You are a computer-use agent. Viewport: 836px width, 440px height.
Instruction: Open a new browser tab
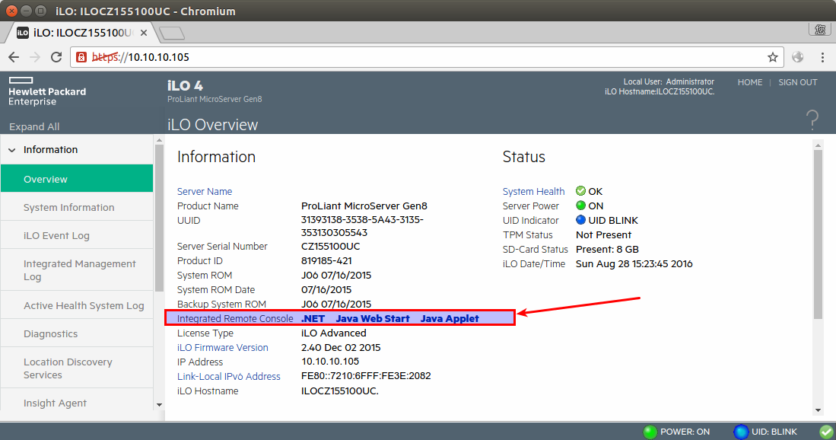[172, 33]
